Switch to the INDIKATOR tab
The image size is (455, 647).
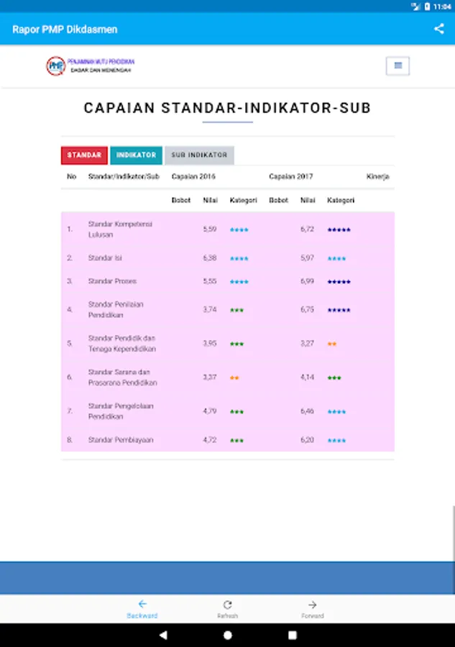coord(136,155)
